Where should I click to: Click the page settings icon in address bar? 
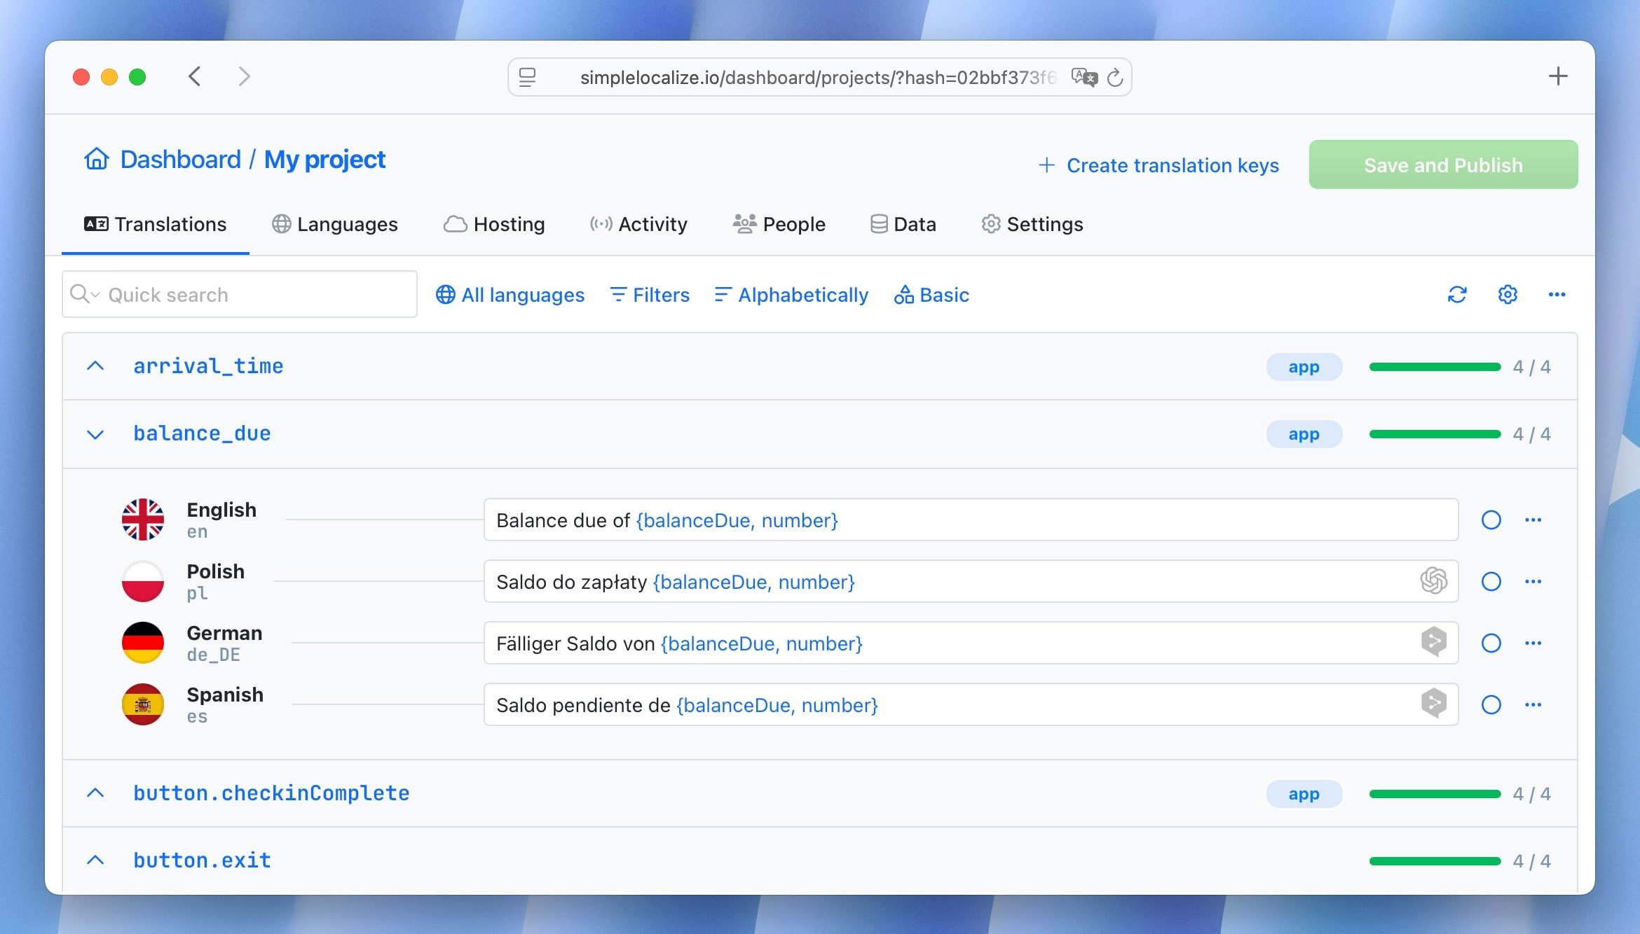527,77
